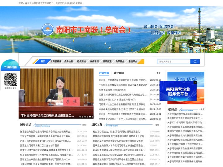This screenshot has height=167, width=223.
Task: Open notice 关于开展南阳市优秀民营企业和优秀
Action: pos(186,153)
